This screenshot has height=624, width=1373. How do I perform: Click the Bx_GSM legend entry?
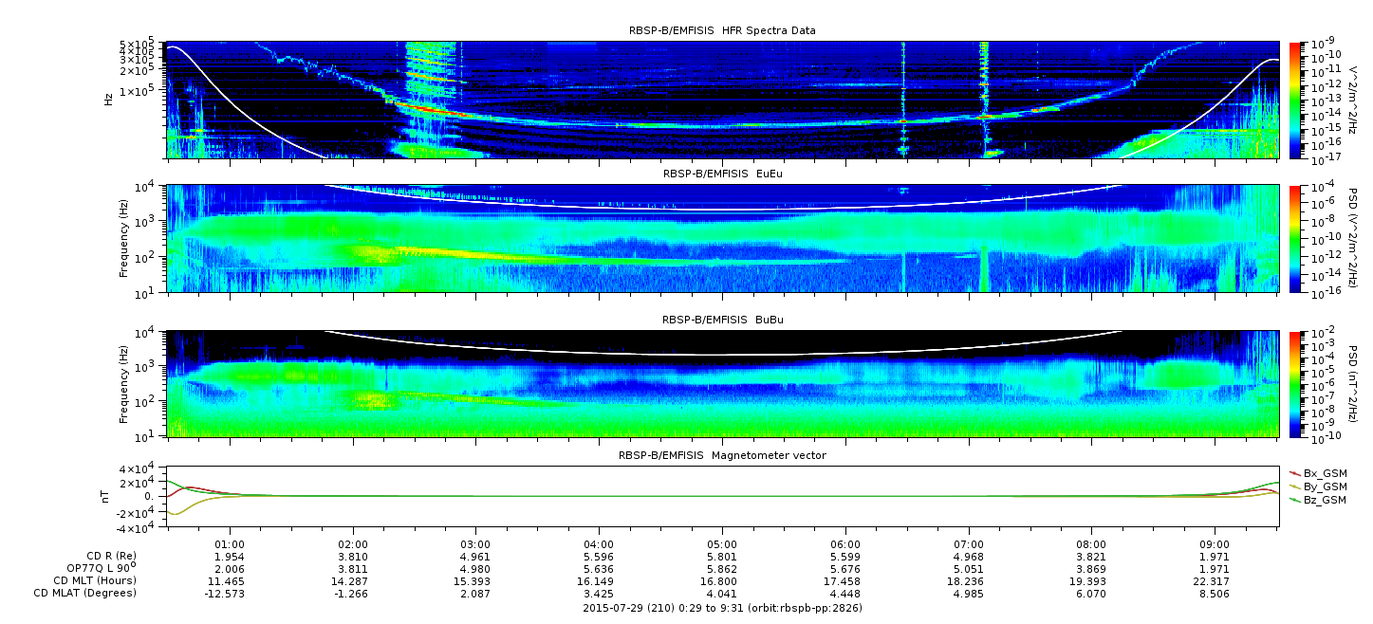[1325, 473]
